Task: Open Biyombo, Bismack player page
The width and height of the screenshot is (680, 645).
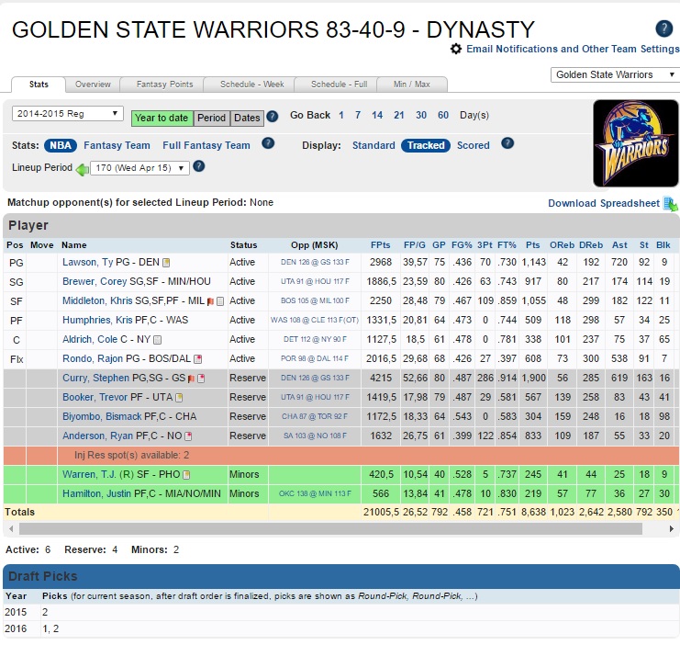Action: click(x=102, y=416)
